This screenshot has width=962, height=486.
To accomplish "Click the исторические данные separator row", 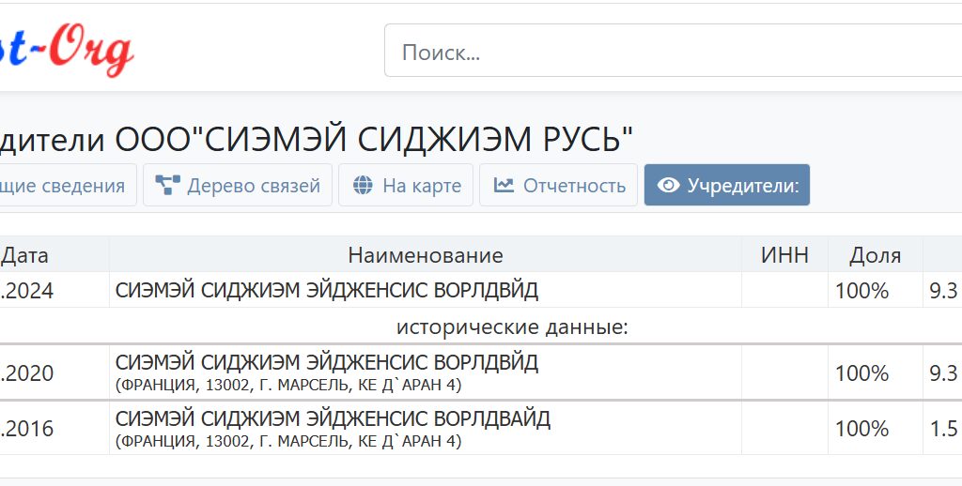I will click(511, 327).
